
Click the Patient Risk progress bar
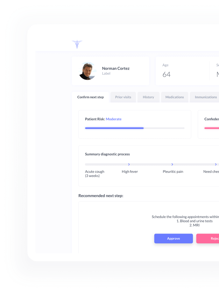click(x=135, y=128)
